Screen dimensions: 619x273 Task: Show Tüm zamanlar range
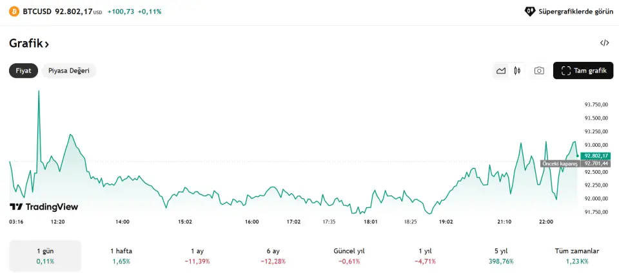[577, 256]
